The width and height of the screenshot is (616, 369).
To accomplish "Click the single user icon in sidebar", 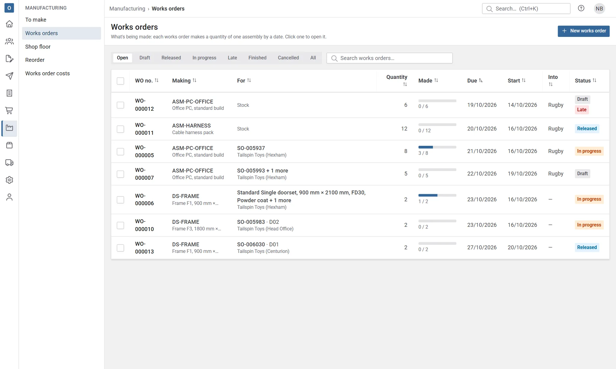I will [9, 197].
